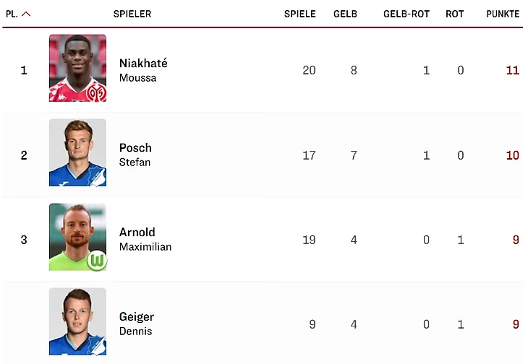Open Geiger player profile link
The width and height of the screenshot is (528, 364).
click(x=136, y=317)
